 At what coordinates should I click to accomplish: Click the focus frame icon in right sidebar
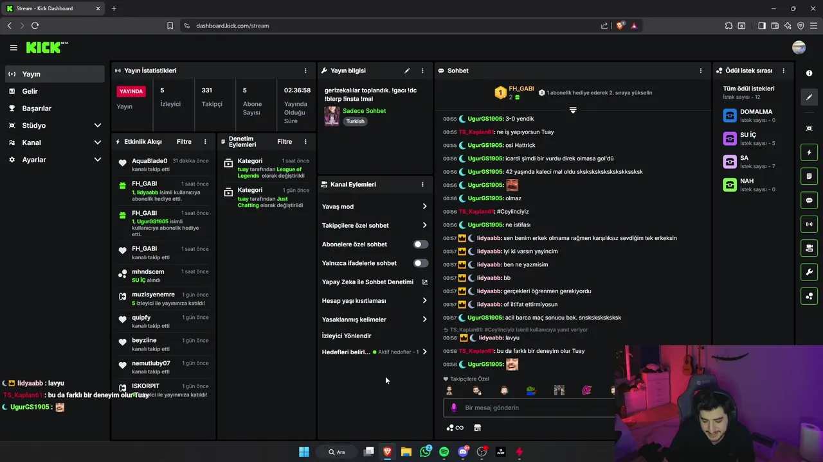(809, 128)
